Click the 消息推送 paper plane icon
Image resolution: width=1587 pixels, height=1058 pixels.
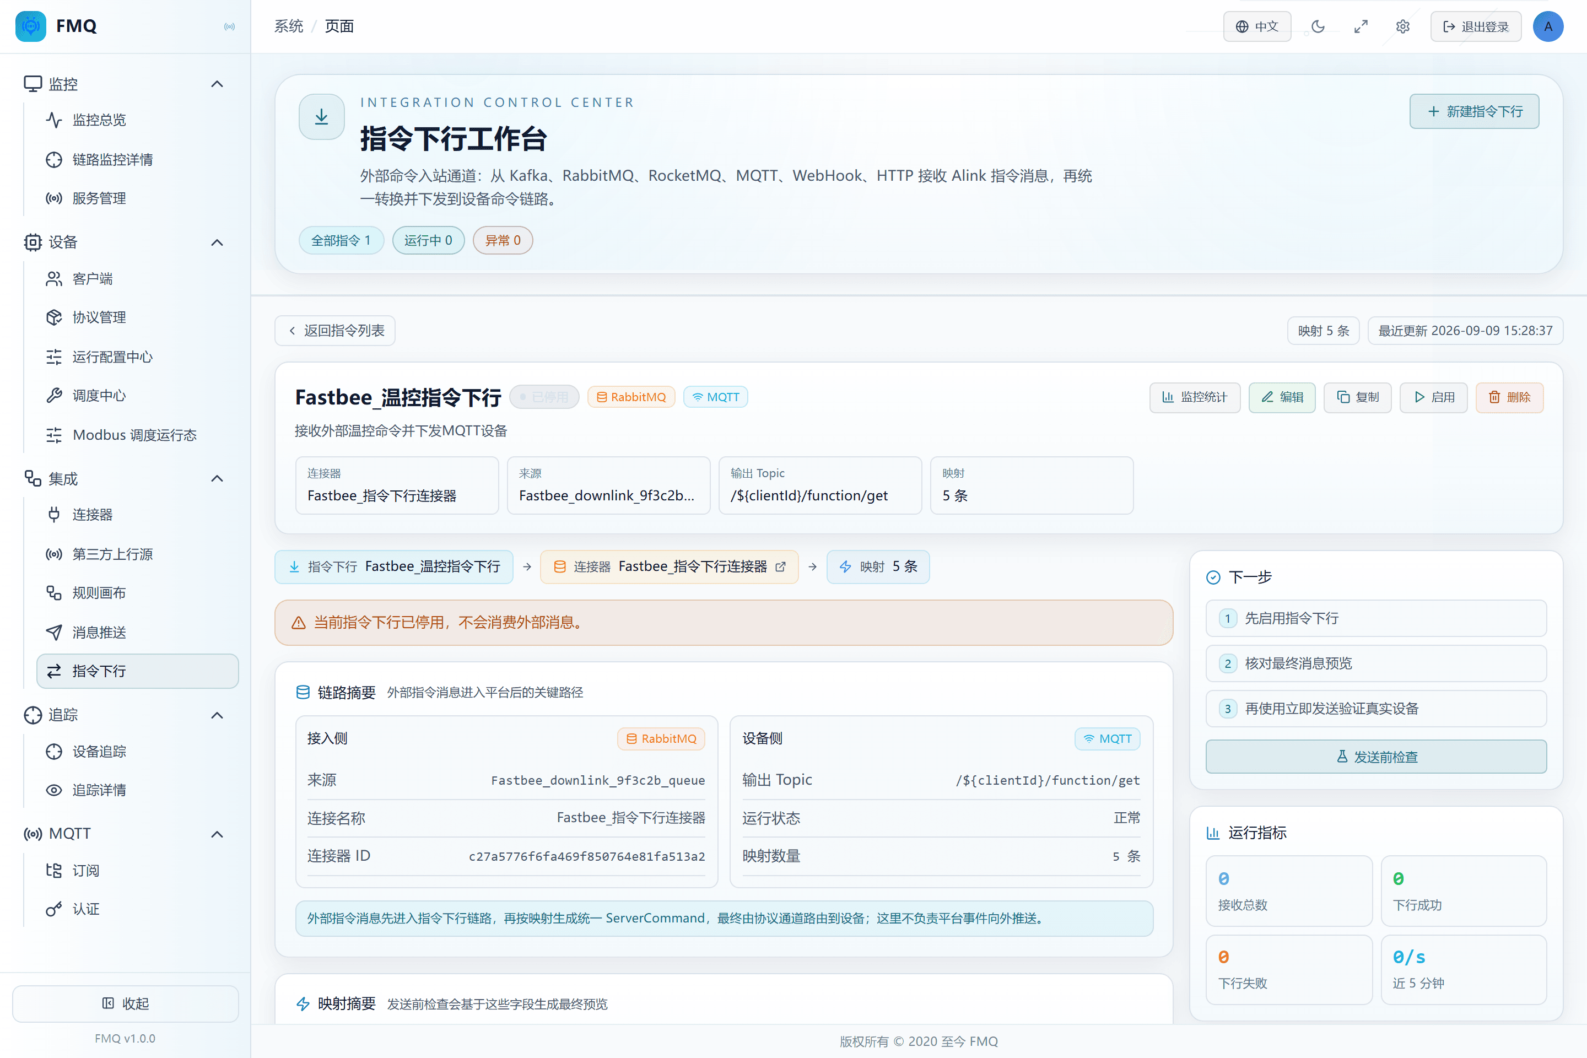pyautogui.click(x=54, y=632)
